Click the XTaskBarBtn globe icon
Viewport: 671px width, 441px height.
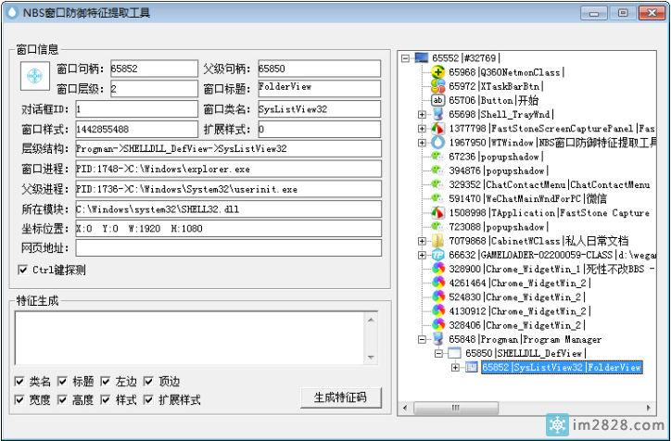(438, 85)
